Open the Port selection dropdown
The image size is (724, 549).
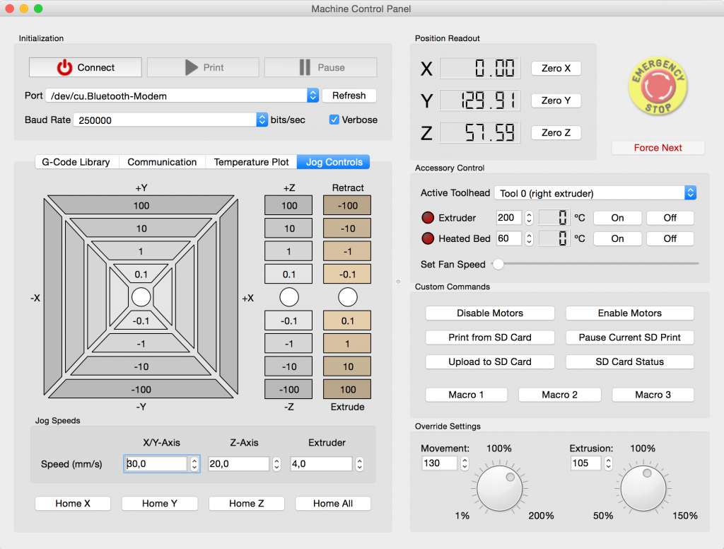pyautogui.click(x=311, y=96)
